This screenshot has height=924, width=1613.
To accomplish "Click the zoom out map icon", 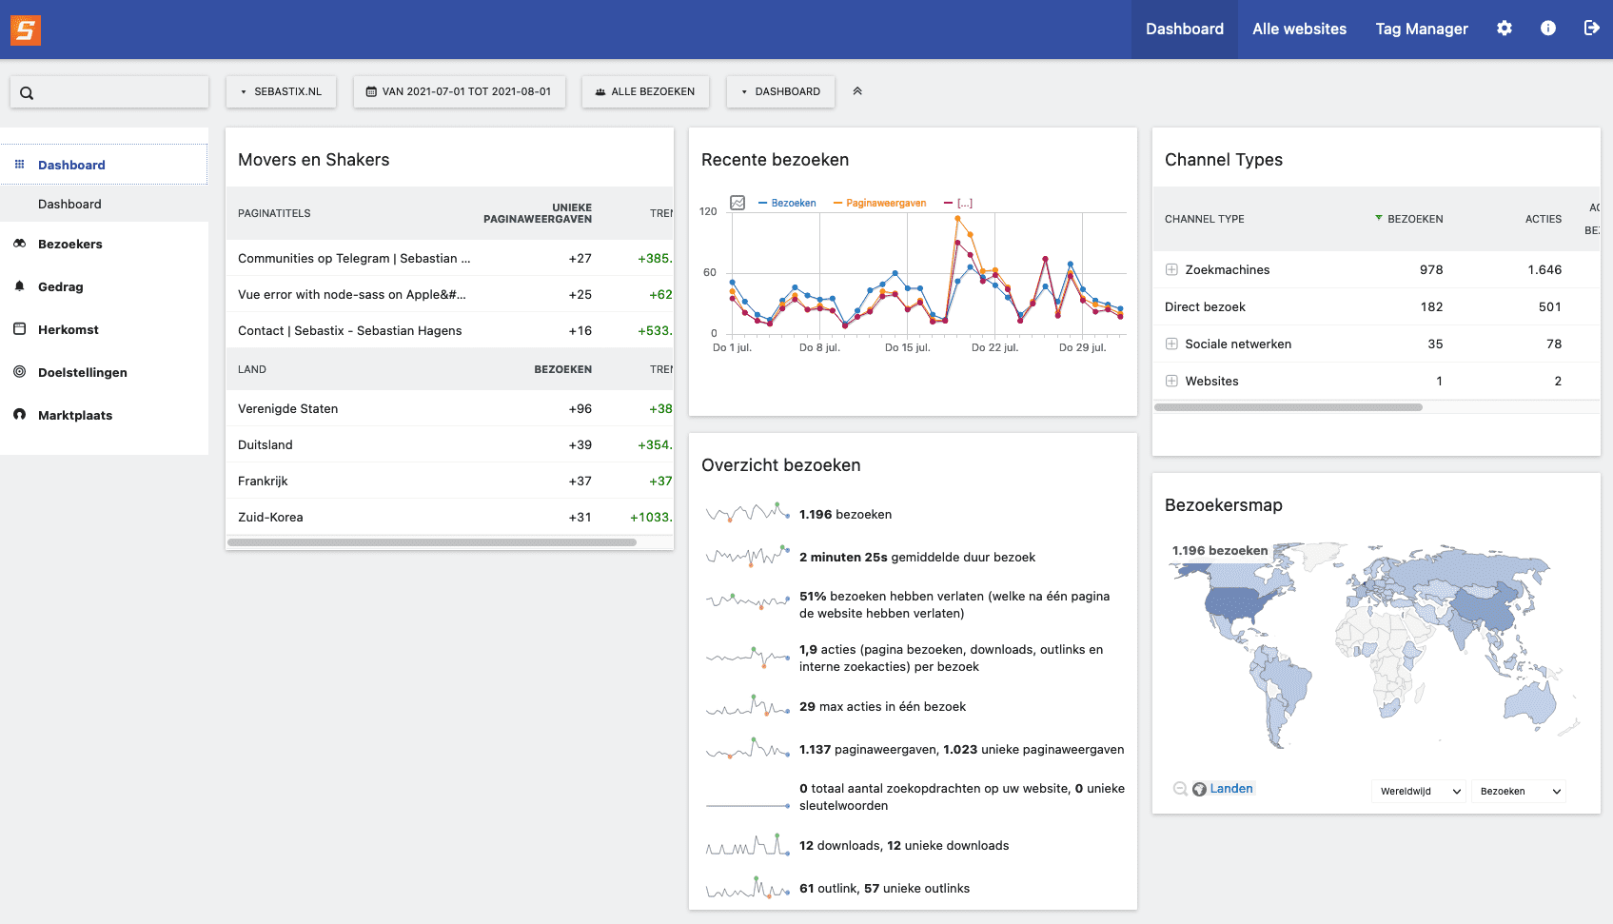I will coord(1180,789).
